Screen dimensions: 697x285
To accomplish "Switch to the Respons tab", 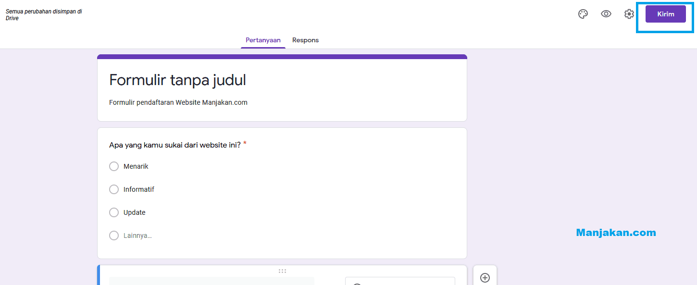I will [x=305, y=40].
